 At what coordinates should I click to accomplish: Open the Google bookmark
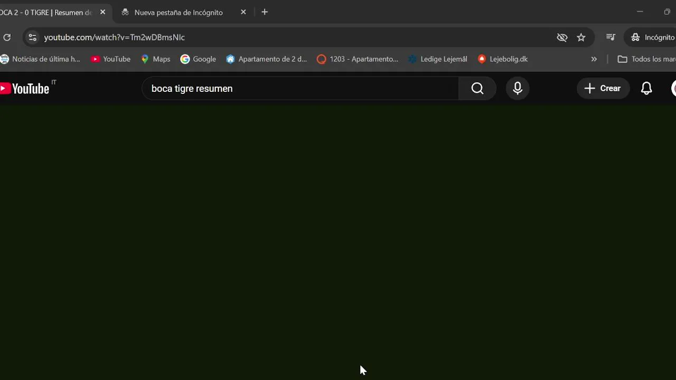pyautogui.click(x=198, y=59)
